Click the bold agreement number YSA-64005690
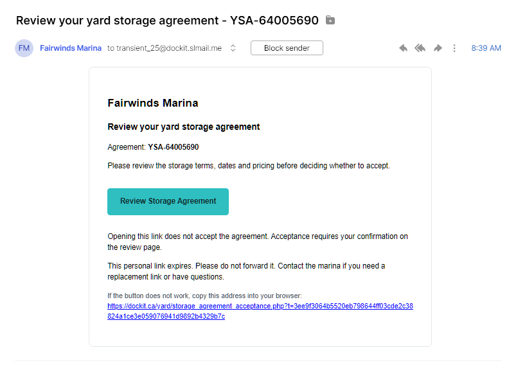Image resolution: width=509 pixels, height=372 pixels. 174,147
